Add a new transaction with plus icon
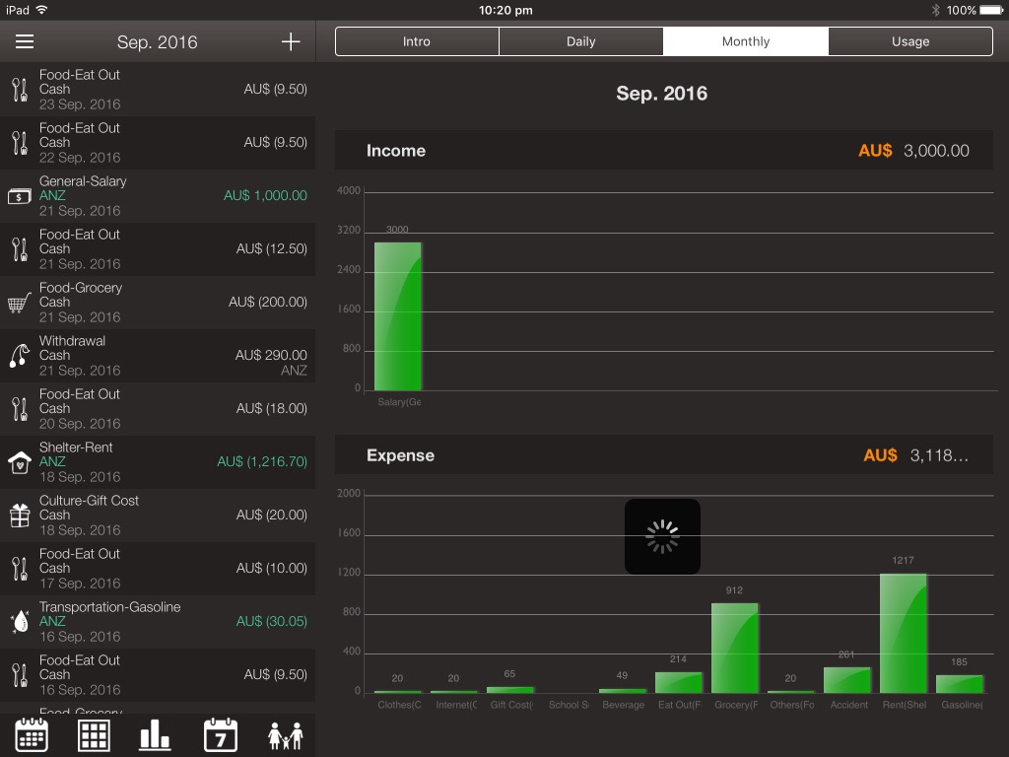Viewport: 1009px width, 757px height. click(x=291, y=41)
